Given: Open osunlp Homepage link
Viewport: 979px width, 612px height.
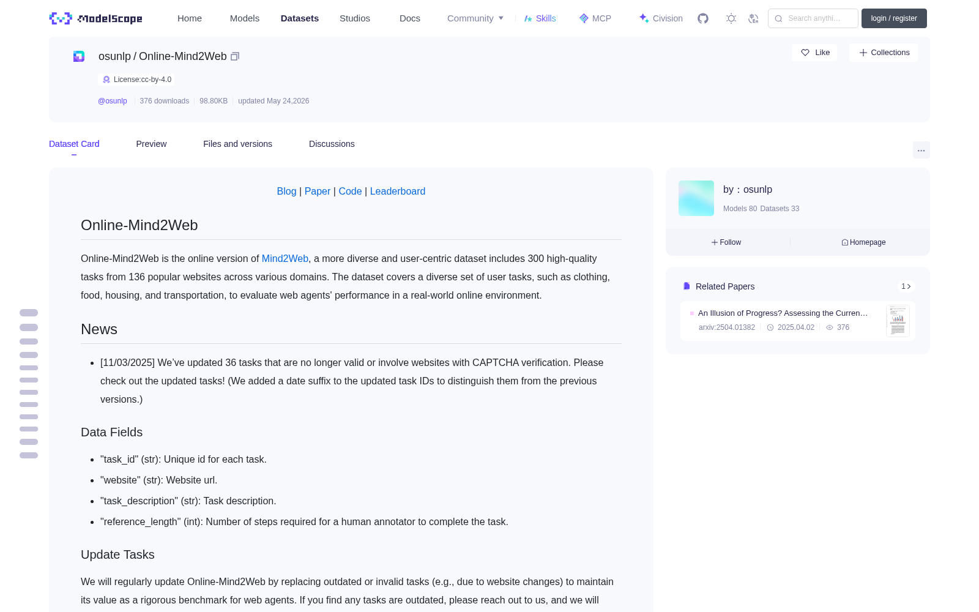Looking at the screenshot, I should (x=864, y=242).
